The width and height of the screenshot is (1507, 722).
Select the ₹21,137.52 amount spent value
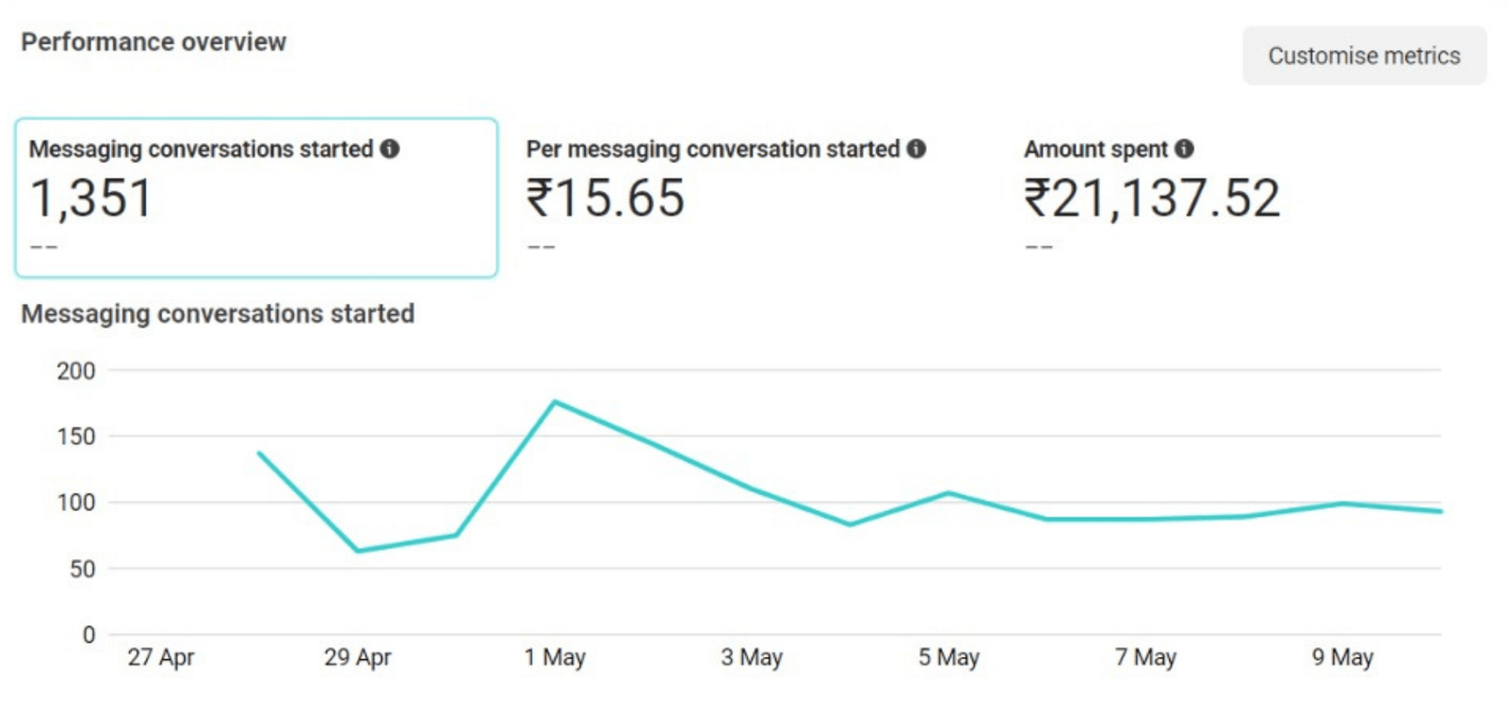(1152, 199)
